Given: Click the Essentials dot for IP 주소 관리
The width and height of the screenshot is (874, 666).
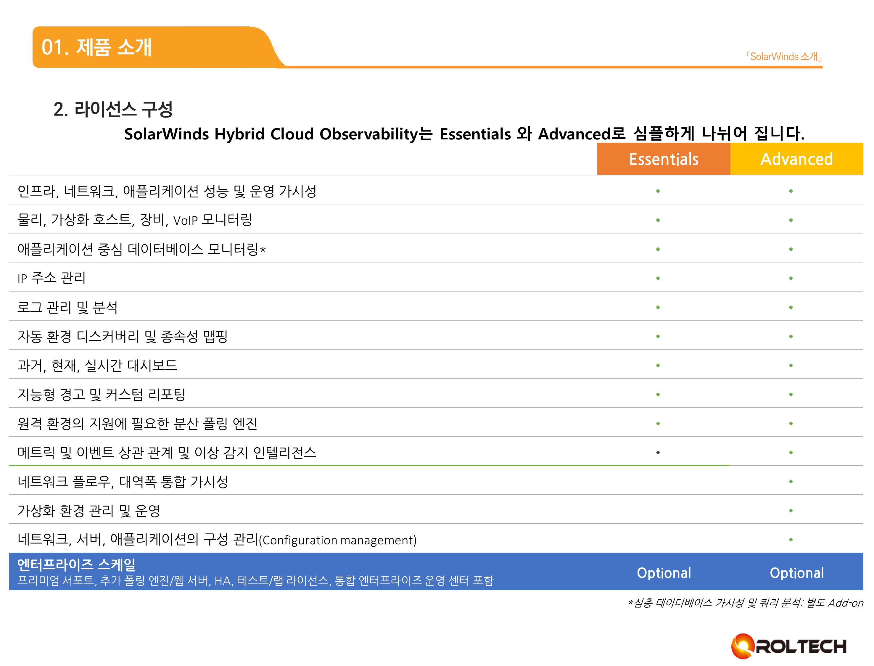Looking at the screenshot, I should (x=658, y=278).
